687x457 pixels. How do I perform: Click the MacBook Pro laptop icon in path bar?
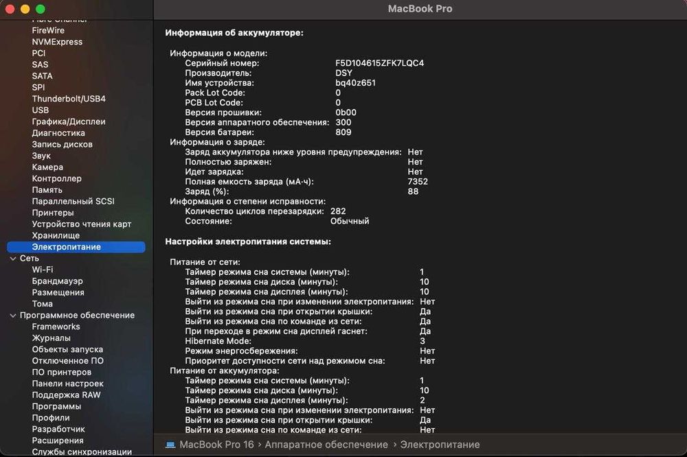[x=170, y=445]
